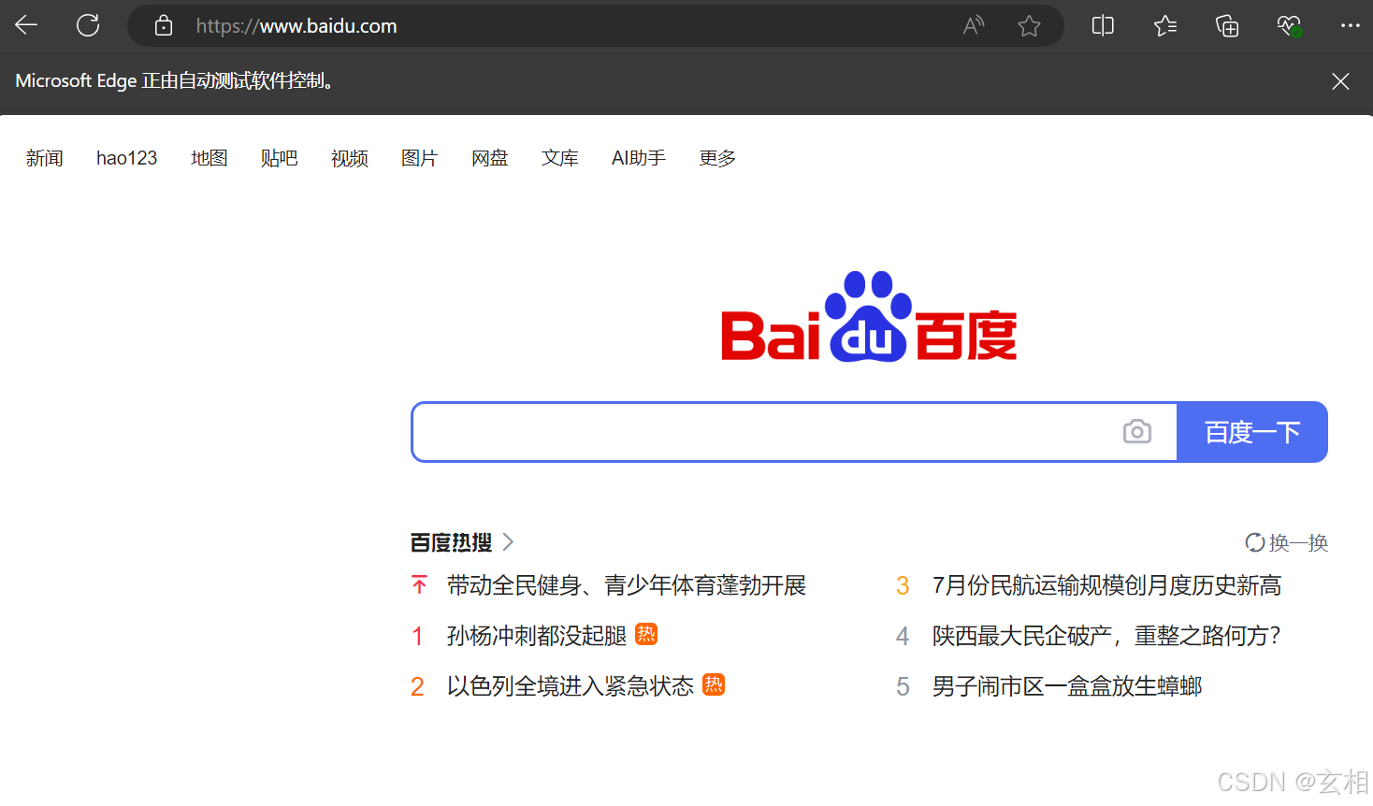This screenshot has height=806, width=1373.
Task: Add this page to favorites with star icon
Action: (x=1030, y=26)
